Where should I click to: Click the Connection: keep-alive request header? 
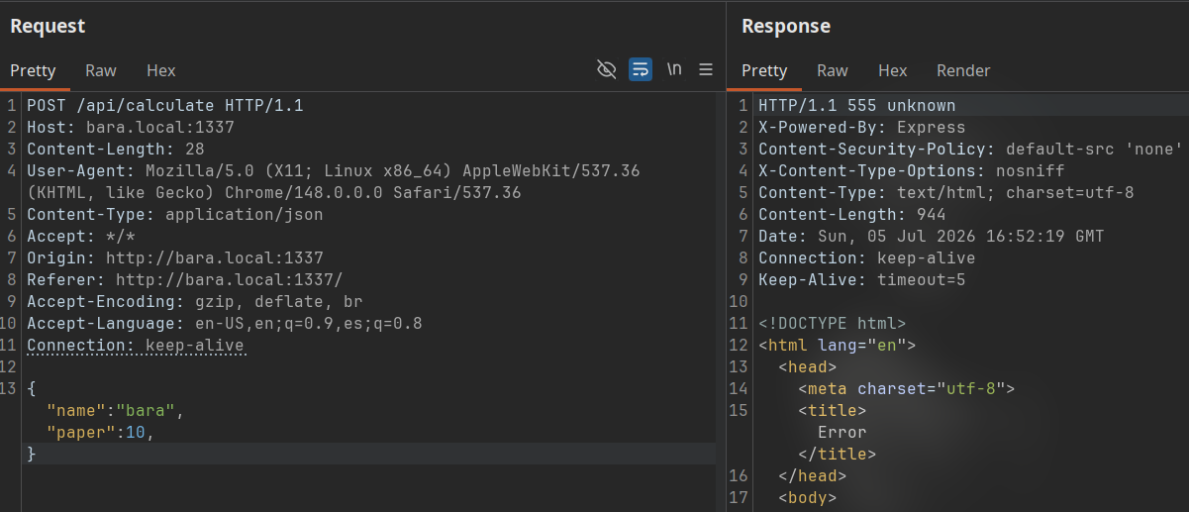135,345
